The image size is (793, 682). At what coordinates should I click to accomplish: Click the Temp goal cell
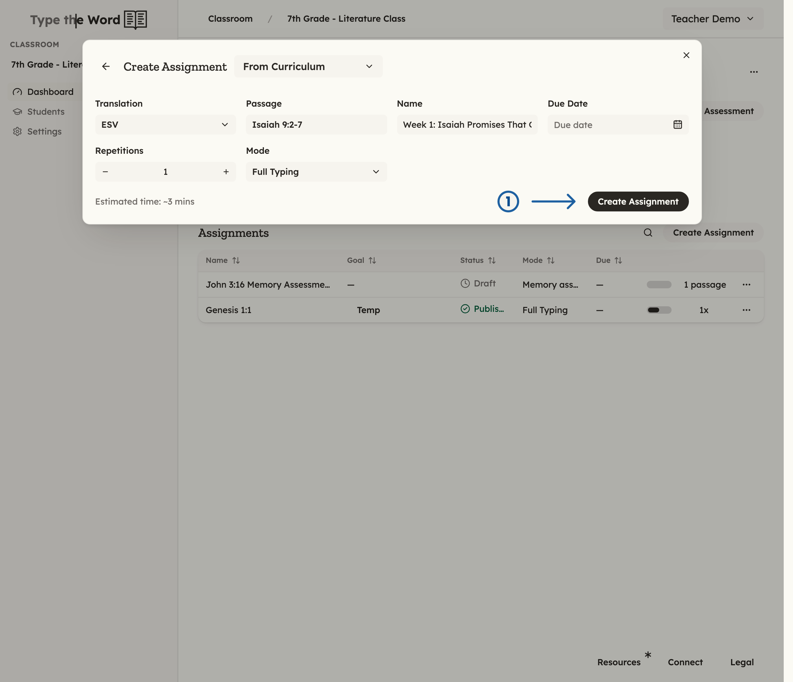click(368, 310)
